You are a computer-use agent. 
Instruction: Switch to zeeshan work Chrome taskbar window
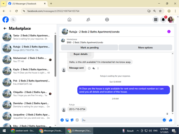click(x=23, y=131)
